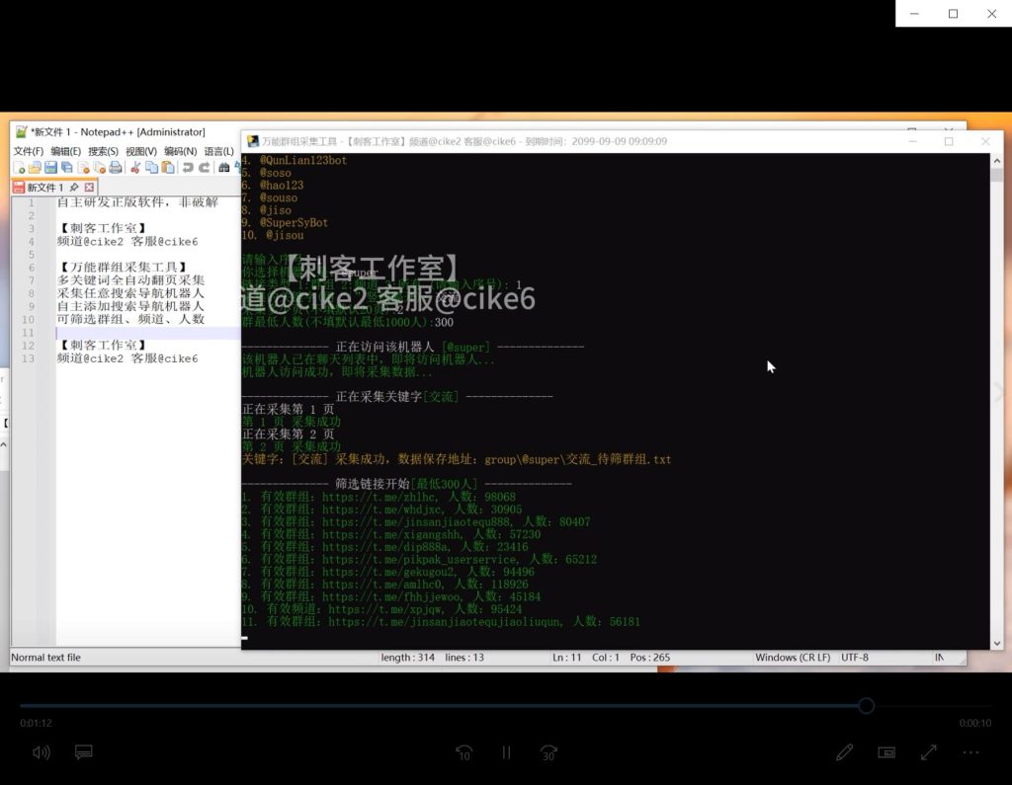Pin the 新文件 1 document tab
This screenshot has width=1012, height=785.
[x=75, y=187]
